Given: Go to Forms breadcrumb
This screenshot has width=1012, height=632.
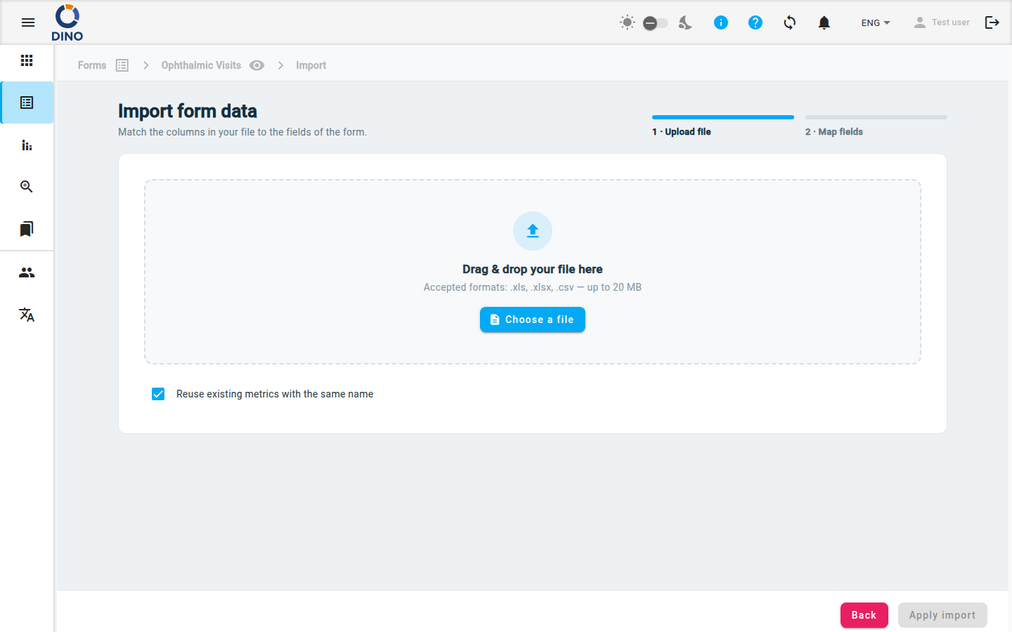Looking at the screenshot, I should [92, 65].
